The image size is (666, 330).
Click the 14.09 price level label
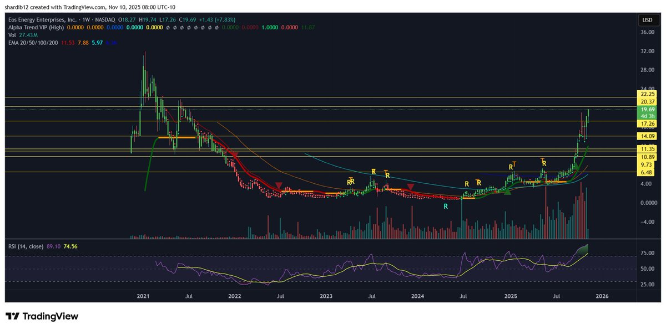click(x=648, y=136)
